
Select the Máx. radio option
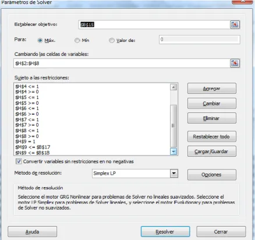[x=40, y=40]
